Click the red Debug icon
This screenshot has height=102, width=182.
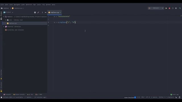(169, 8)
